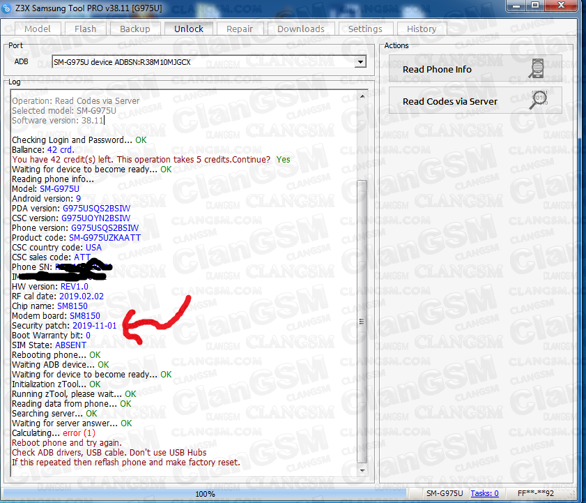This screenshot has width=586, height=503.
Task: Go to the Repair tab
Action: pos(240,29)
